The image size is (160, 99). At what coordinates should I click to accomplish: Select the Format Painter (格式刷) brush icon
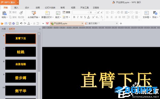[x=21, y=13]
